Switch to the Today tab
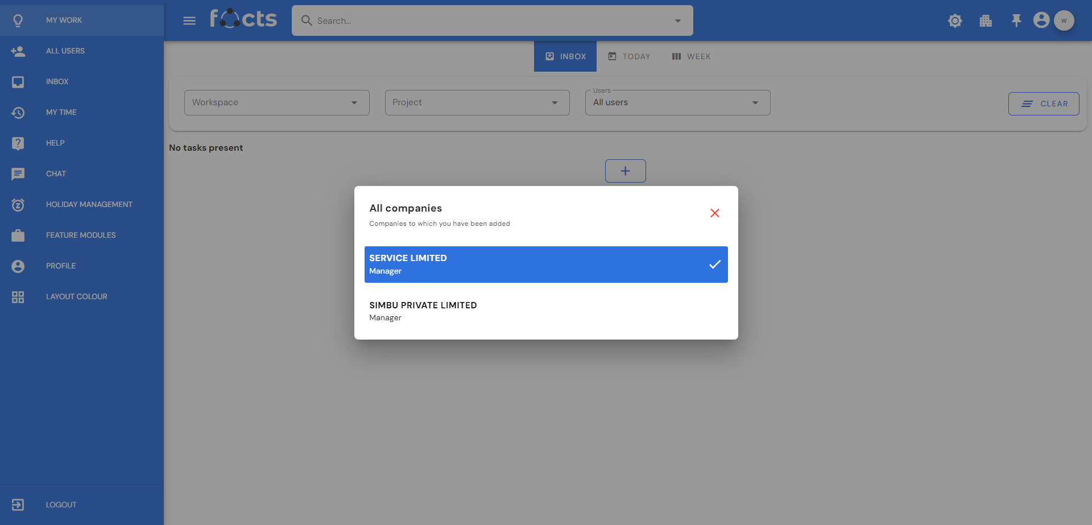Screen dimensions: 1092x525 (x=629, y=56)
